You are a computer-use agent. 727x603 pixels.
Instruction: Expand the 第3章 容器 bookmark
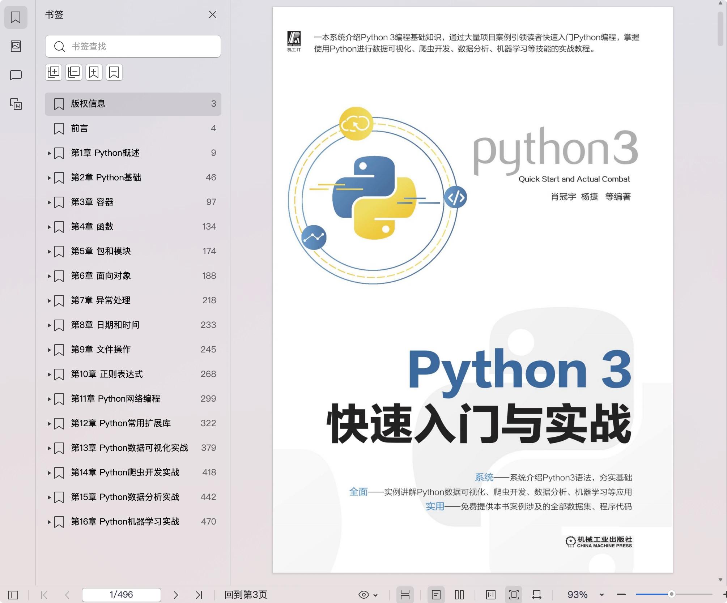tap(49, 202)
